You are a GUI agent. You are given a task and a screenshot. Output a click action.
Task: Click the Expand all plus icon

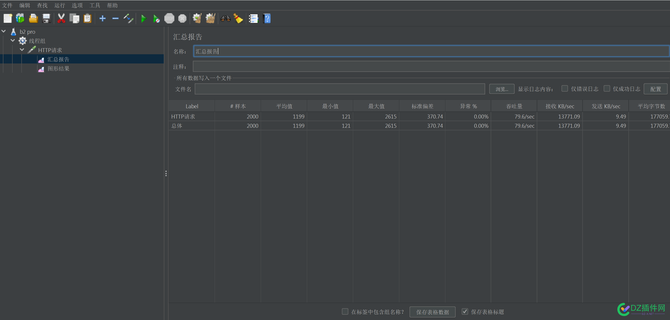102,18
